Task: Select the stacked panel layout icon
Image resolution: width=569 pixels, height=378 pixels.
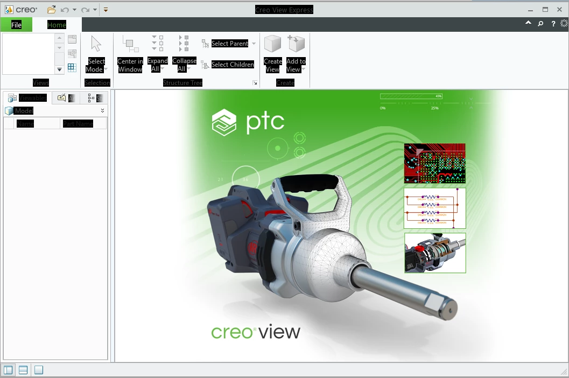Action: point(23,370)
